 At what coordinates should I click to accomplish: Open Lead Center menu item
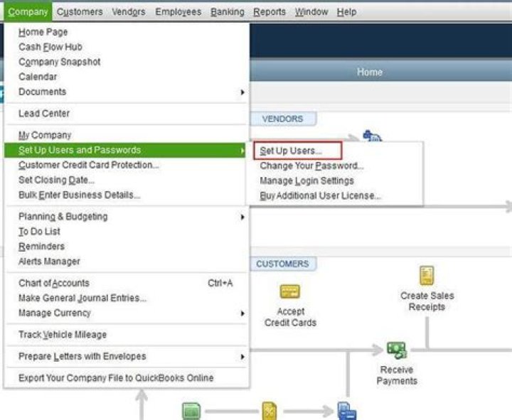click(x=126, y=113)
